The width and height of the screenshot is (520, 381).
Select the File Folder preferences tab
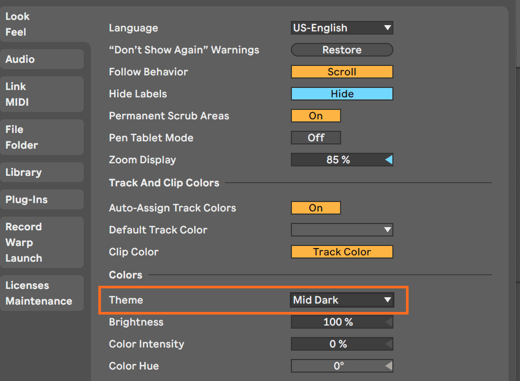coord(42,137)
